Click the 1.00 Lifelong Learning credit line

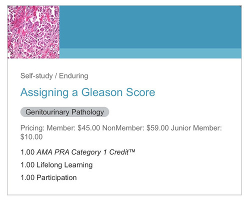point(56,165)
